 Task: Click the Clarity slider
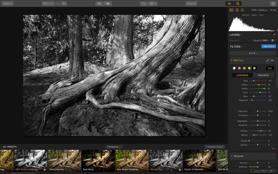point(258,141)
